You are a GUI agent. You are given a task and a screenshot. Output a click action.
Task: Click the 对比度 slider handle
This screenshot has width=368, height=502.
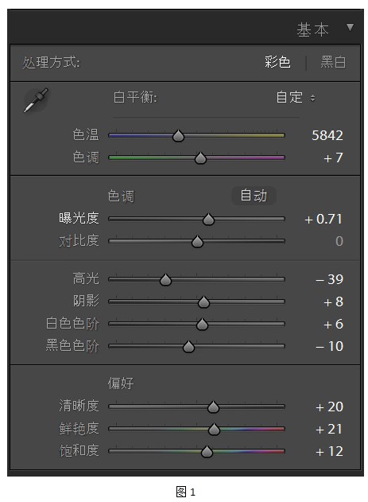pyautogui.click(x=197, y=241)
